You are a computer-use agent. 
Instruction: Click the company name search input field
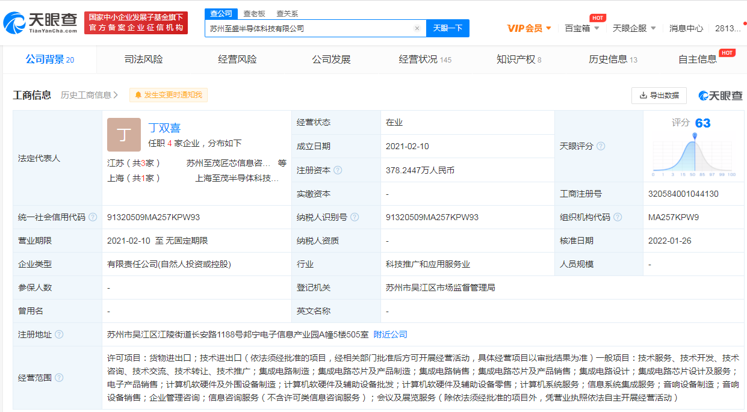307,28
